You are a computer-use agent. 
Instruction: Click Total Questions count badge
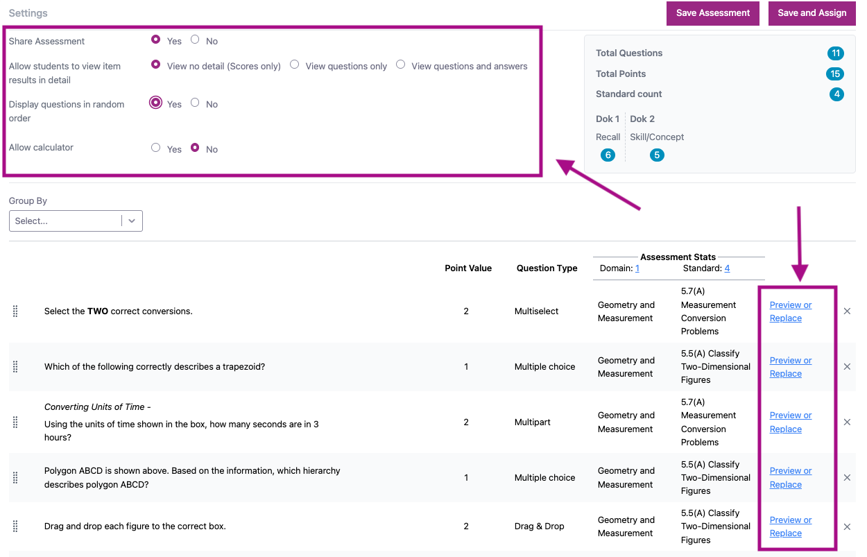(835, 53)
